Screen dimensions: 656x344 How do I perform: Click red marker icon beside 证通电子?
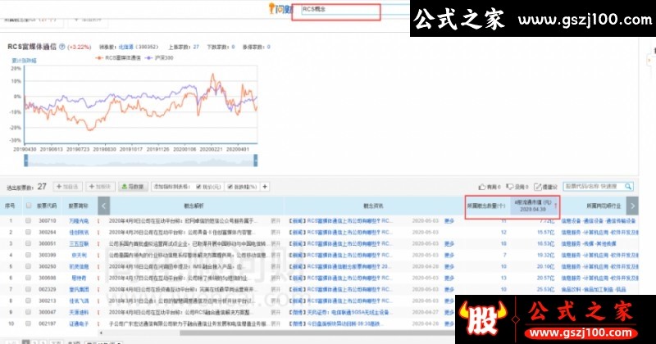pos(98,324)
